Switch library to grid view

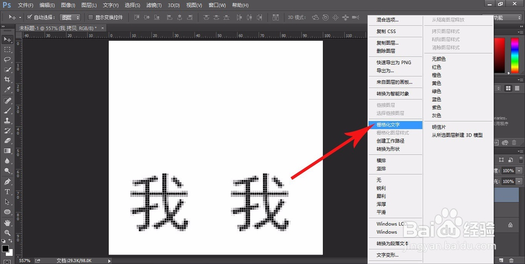(509, 88)
